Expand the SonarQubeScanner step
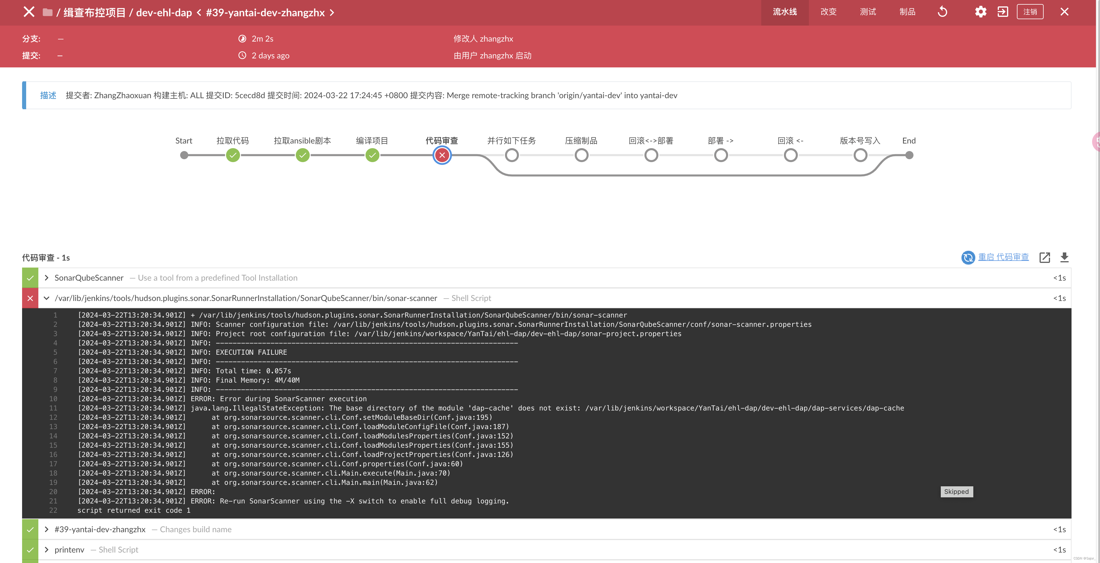The image size is (1100, 563). point(46,278)
